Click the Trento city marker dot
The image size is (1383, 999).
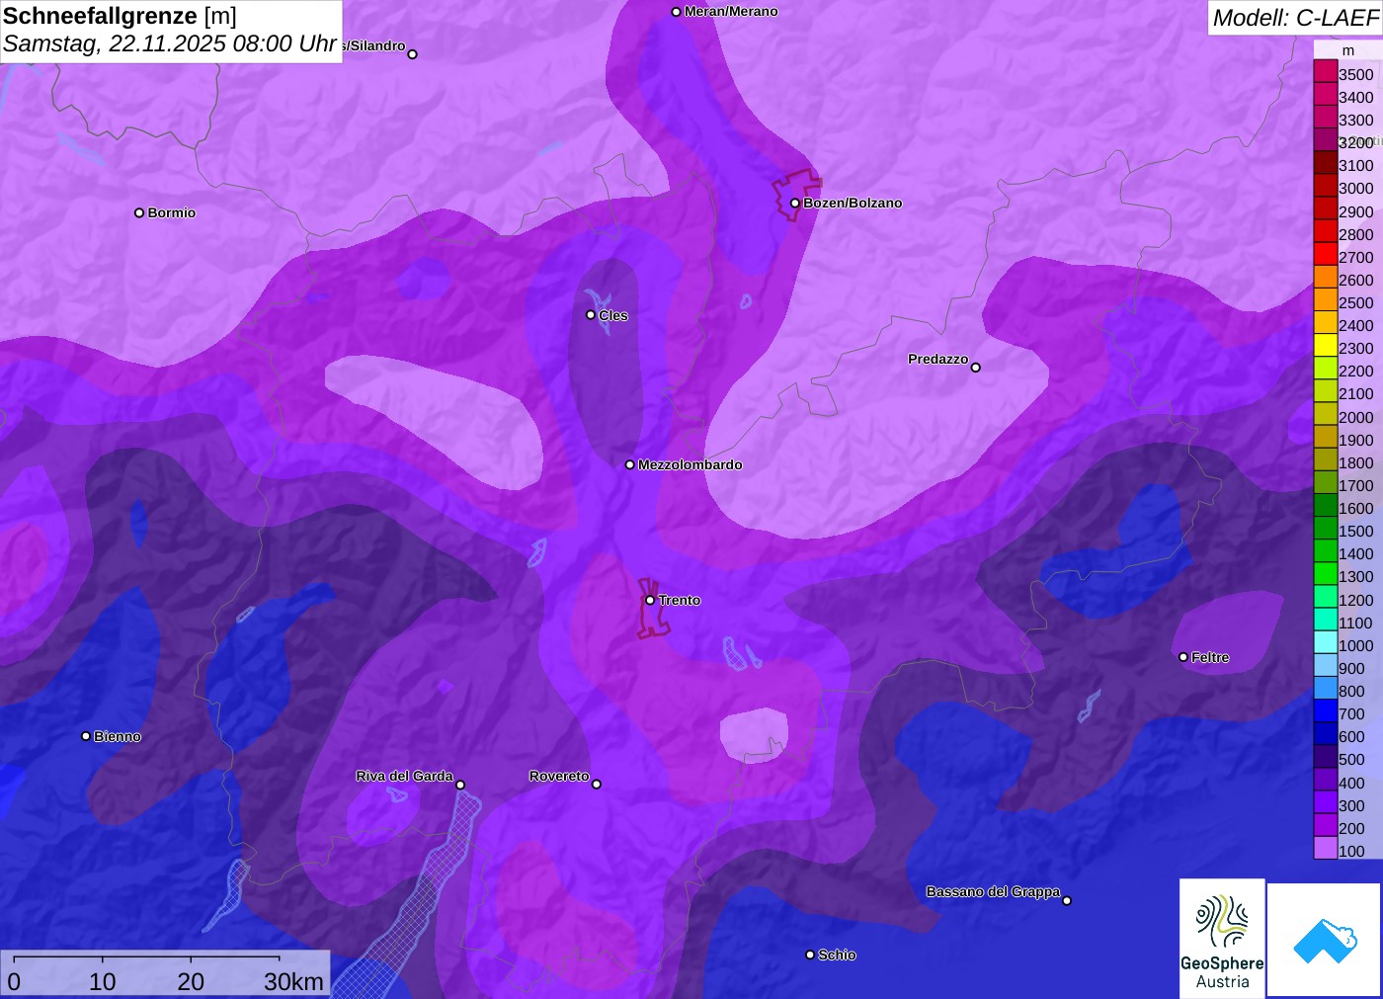(x=650, y=600)
